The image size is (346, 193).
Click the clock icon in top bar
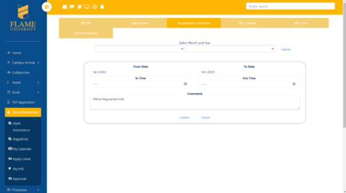[x=95, y=7]
